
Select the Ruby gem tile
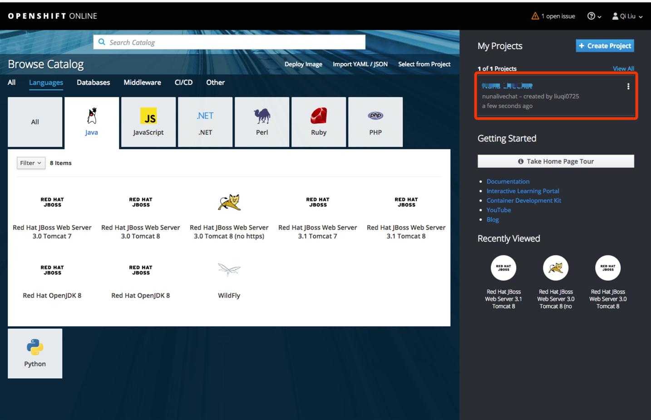click(319, 122)
